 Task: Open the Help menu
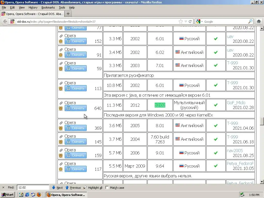pos(72,7)
